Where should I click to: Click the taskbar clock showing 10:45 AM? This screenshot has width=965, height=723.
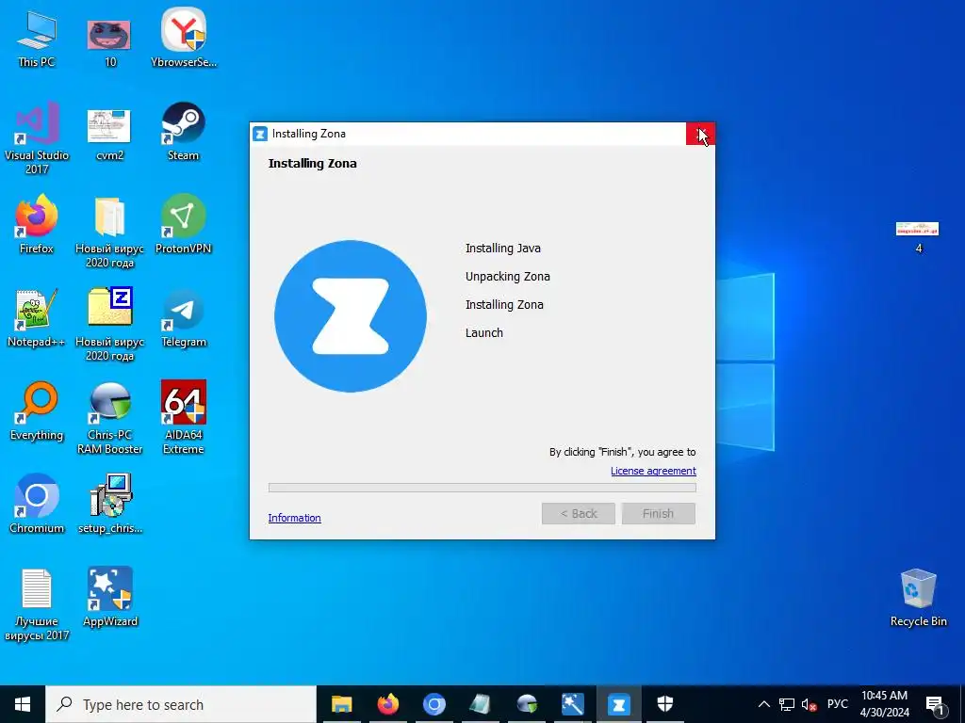coord(884,704)
